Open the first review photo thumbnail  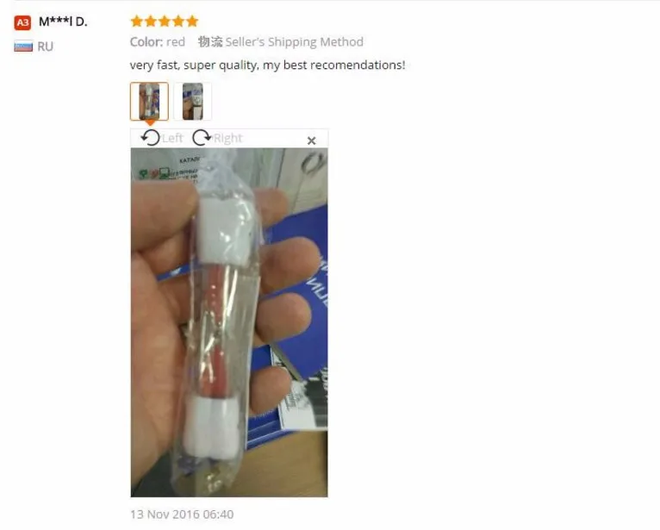[149, 102]
